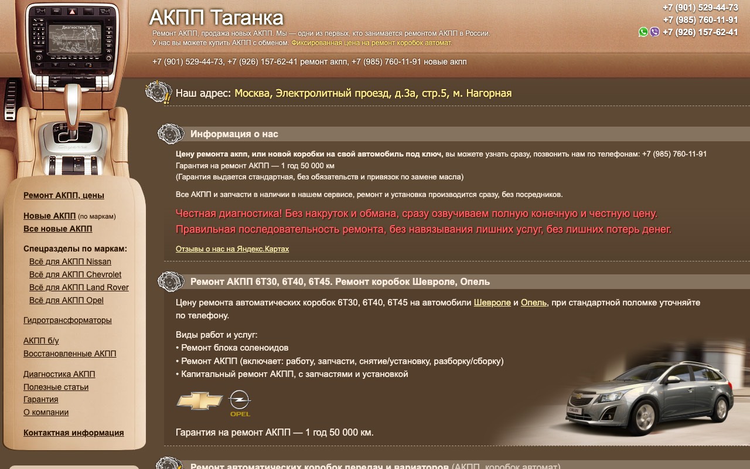The image size is (750, 469).
Task: Click torque converter icon beside Информация о нас
Action: 171,134
